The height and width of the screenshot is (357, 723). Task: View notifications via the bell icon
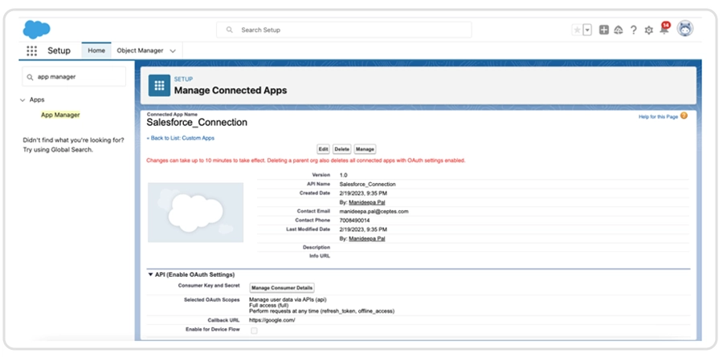[x=664, y=30]
